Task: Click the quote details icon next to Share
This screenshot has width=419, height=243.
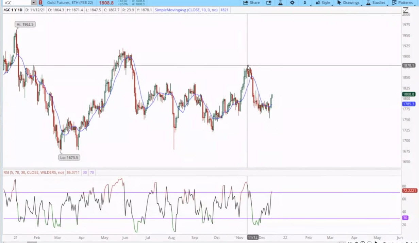Action: (269, 3)
